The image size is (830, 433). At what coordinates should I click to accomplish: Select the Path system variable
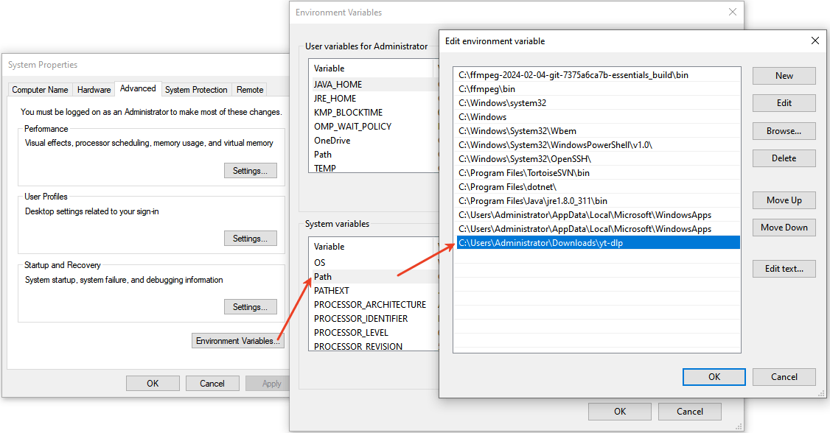tap(323, 276)
